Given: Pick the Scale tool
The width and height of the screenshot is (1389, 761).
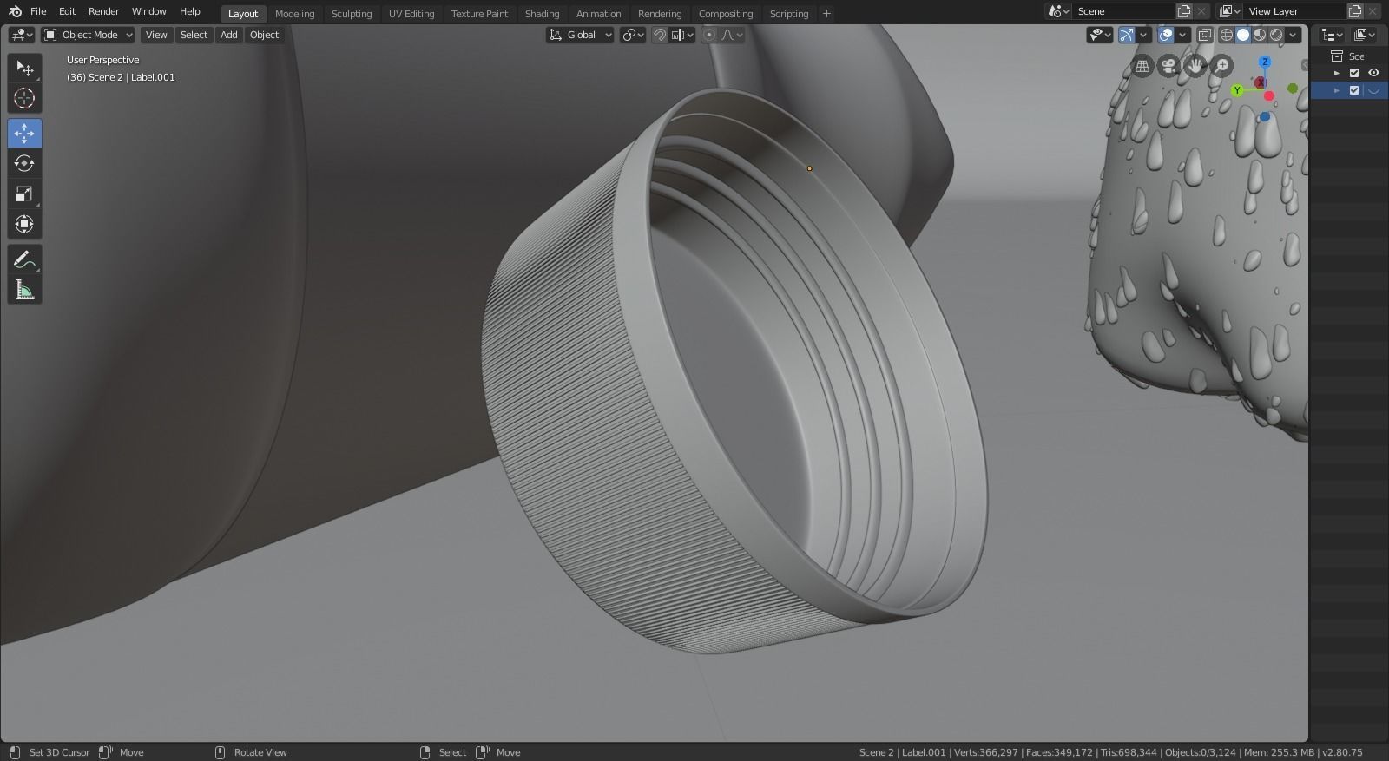Looking at the screenshot, I should [x=24, y=194].
